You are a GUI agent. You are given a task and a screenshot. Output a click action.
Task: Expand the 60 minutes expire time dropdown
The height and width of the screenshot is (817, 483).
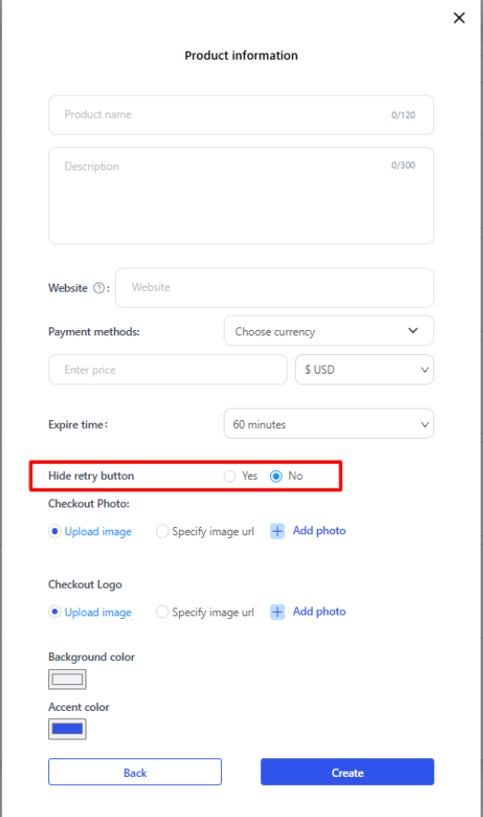pyautogui.click(x=329, y=425)
